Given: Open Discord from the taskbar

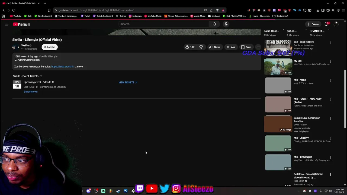Looking at the screenshot, I should coord(88,191).
